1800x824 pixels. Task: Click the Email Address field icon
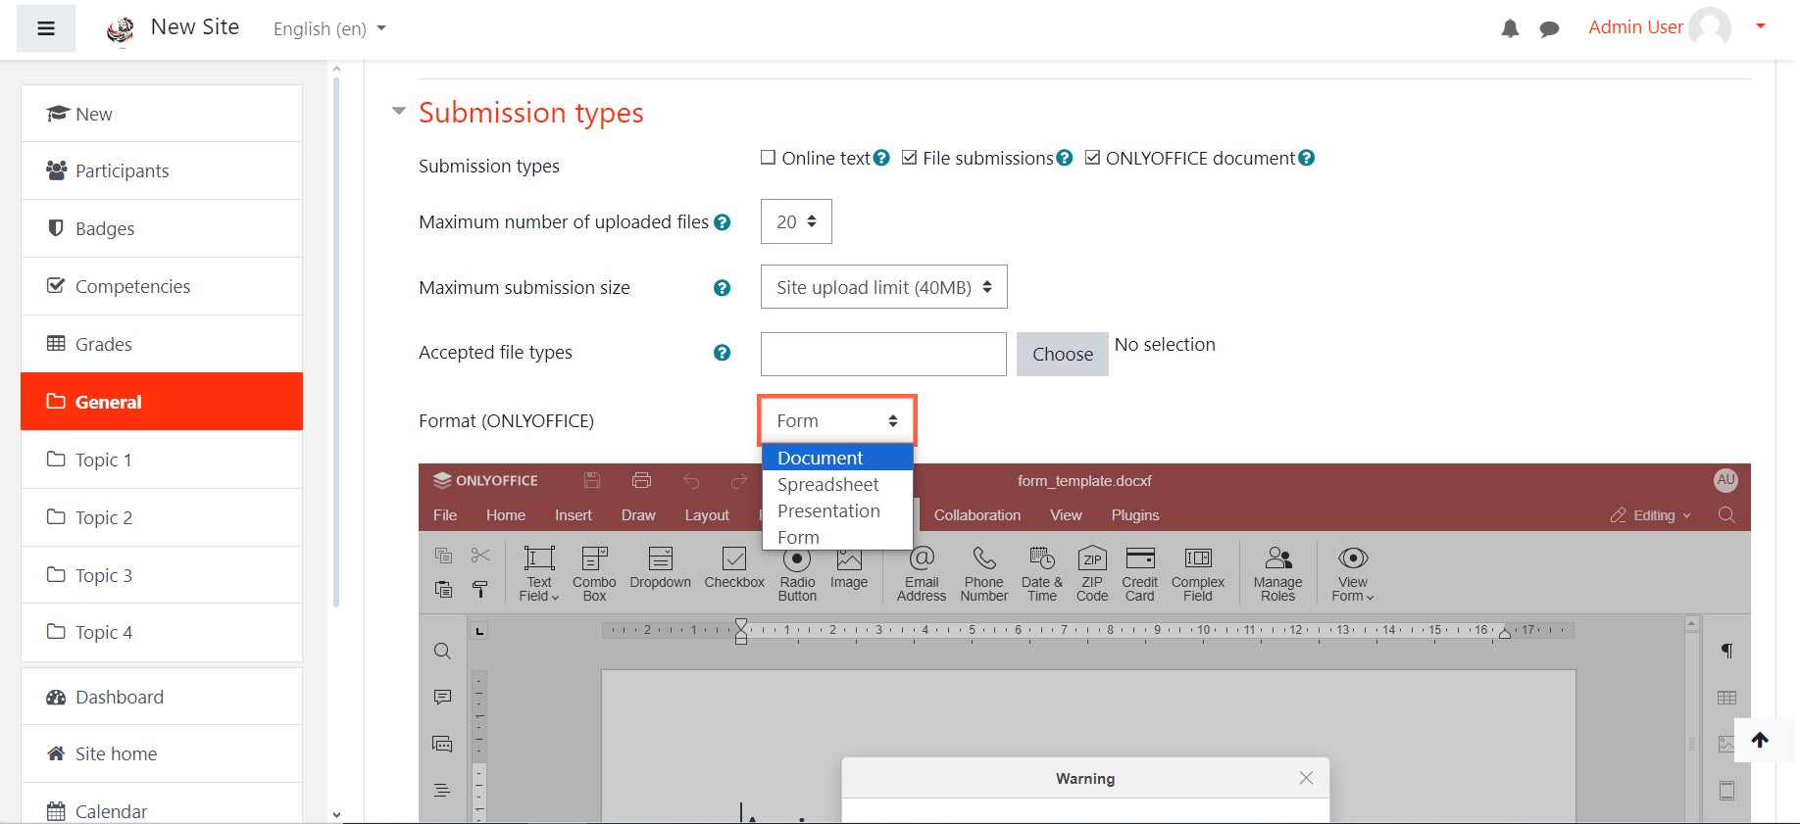pos(921,572)
